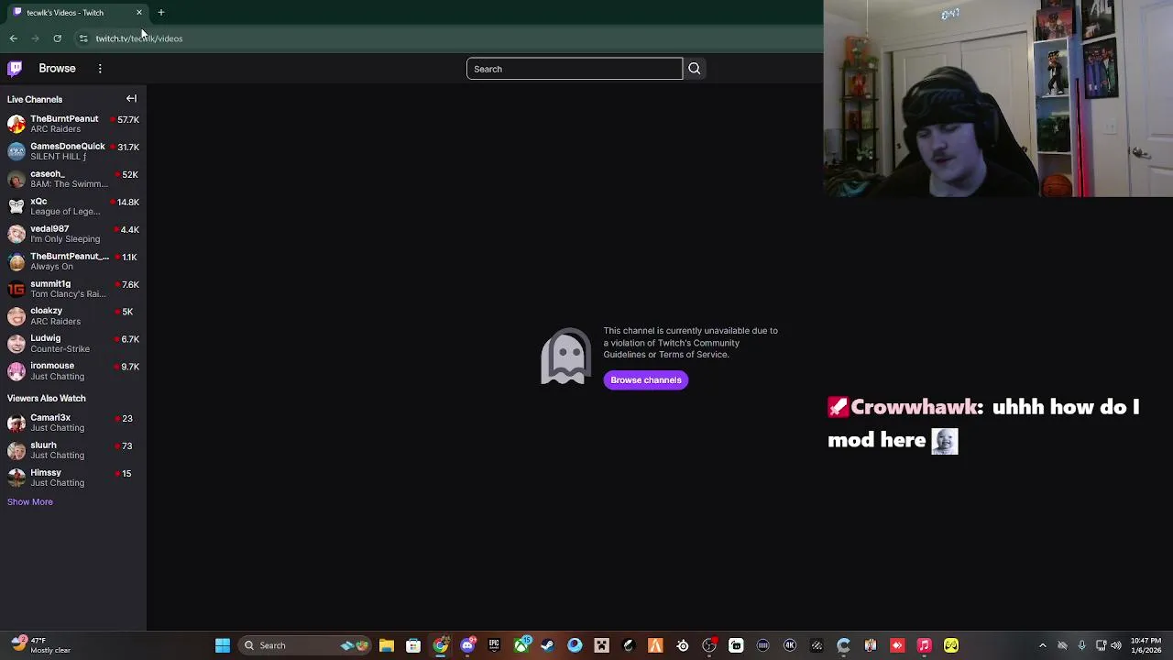Click vedal987 avatar in sidebar
1173x660 pixels.
coord(16,234)
